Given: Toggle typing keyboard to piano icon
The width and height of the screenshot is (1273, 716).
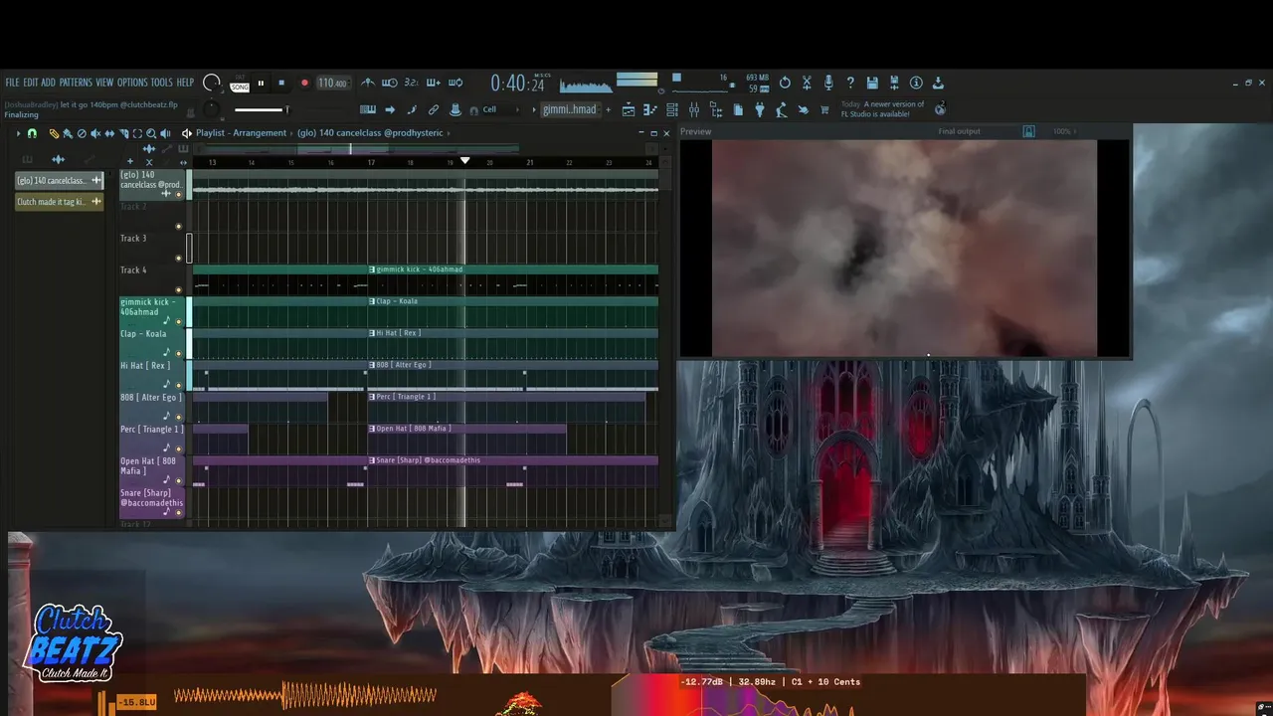Looking at the screenshot, I should (368, 109).
